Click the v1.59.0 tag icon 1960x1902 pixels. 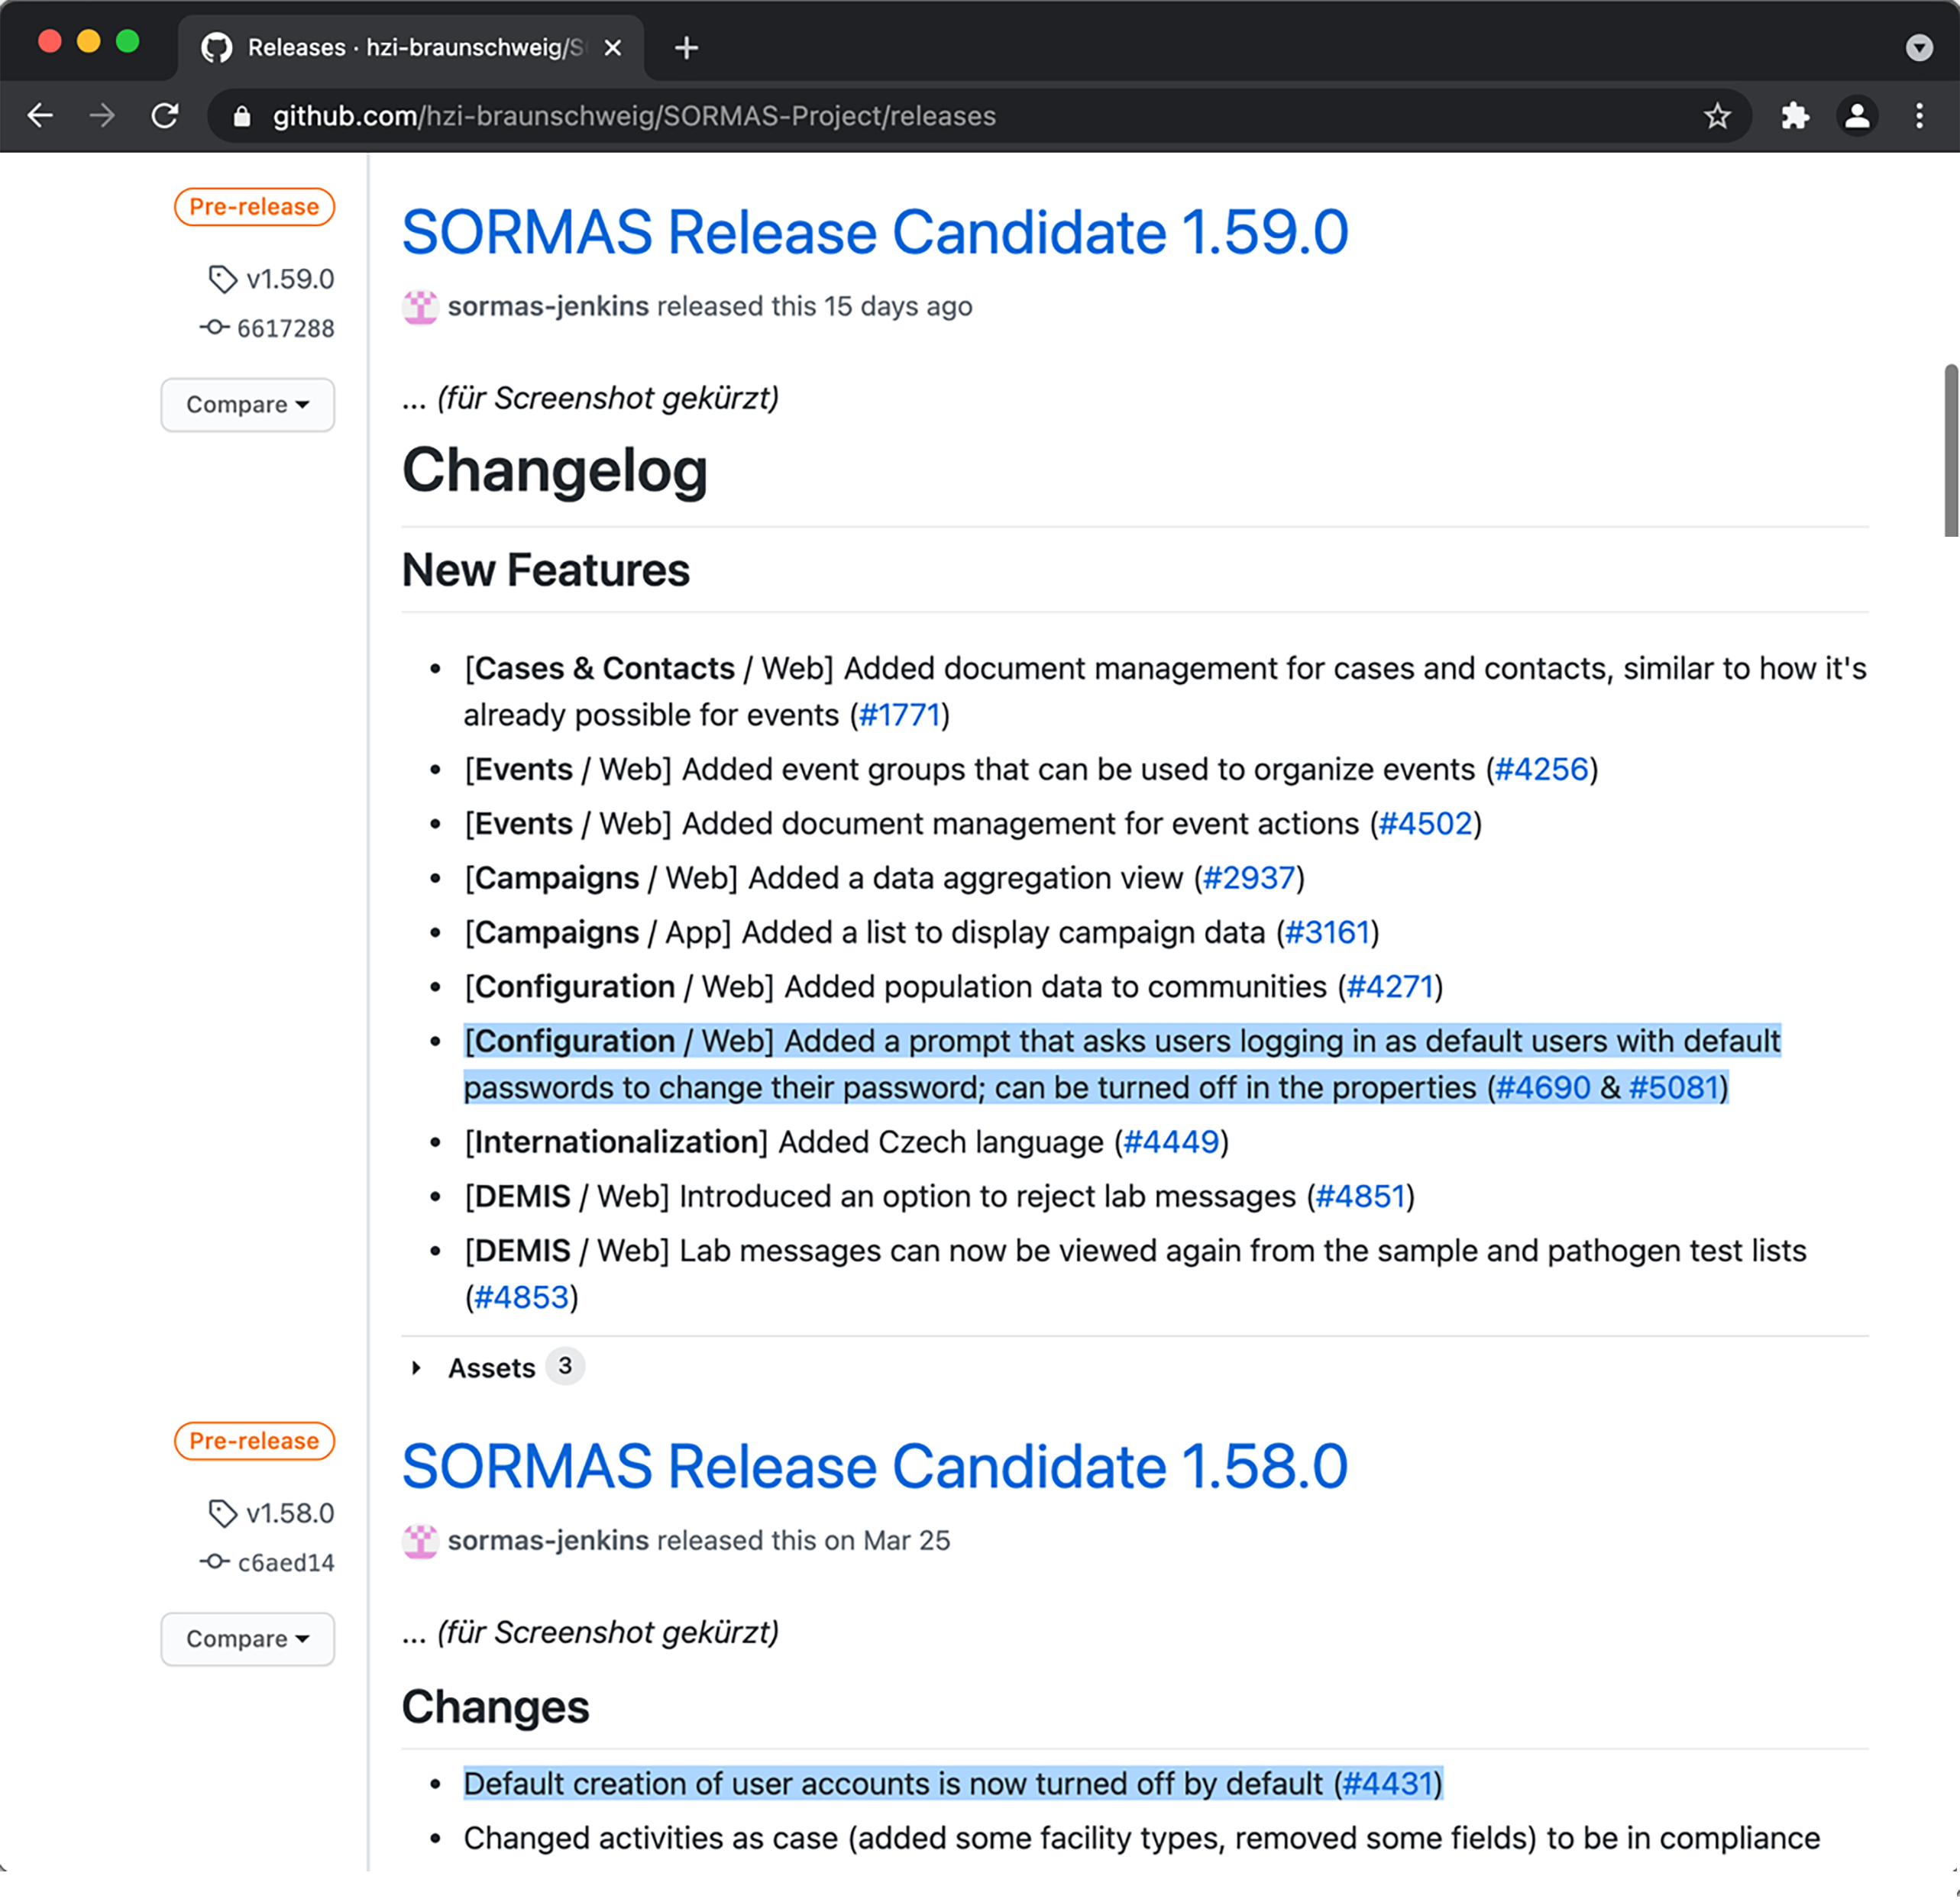pyautogui.click(x=222, y=279)
